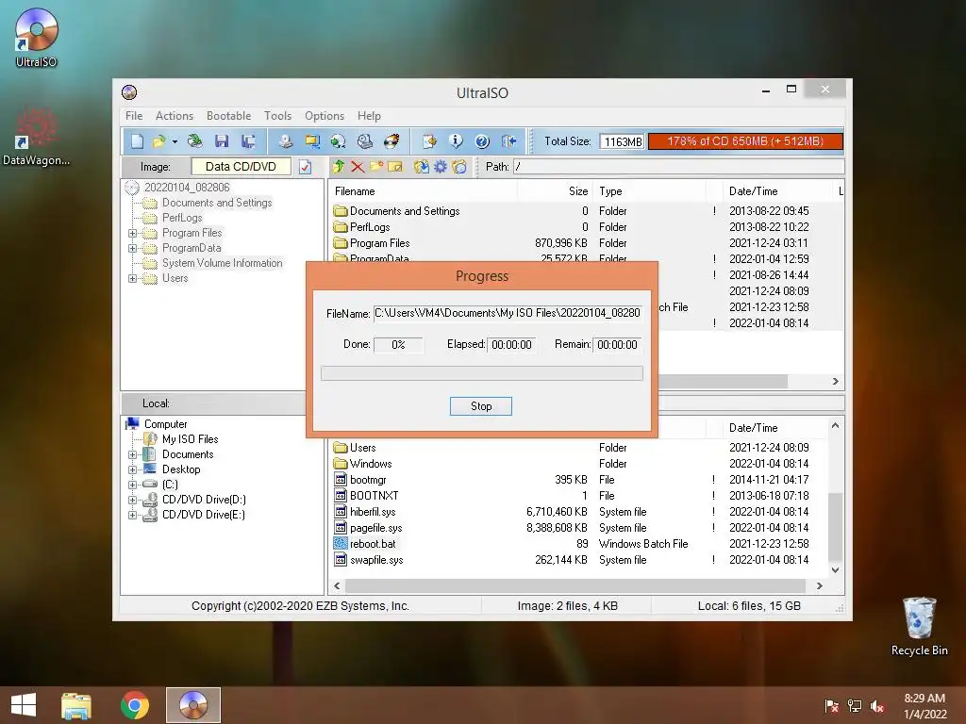This screenshot has width=966, height=724.
Task: Click the Path input field
Action: point(678,167)
